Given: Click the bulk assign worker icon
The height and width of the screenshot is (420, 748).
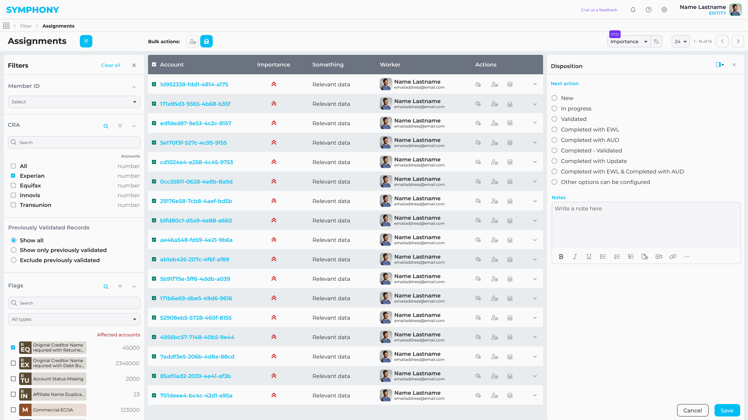Looking at the screenshot, I should click(x=192, y=41).
